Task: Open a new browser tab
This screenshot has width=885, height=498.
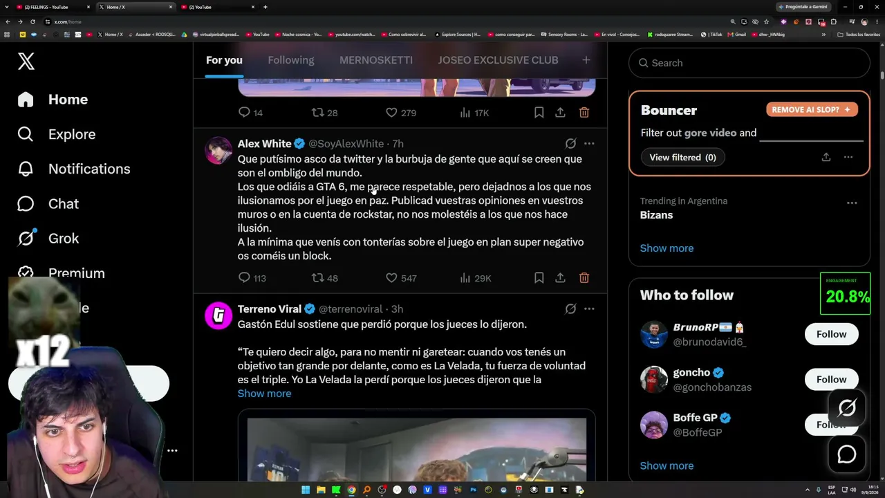Action: click(x=265, y=7)
